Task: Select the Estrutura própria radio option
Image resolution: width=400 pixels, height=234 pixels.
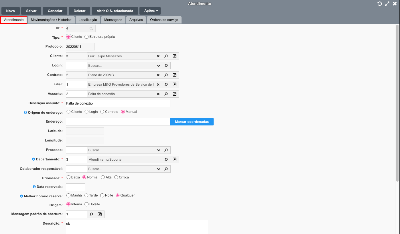Action: (x=86, y=37)
